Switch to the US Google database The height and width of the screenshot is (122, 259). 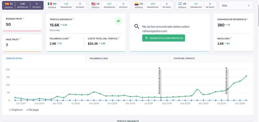(x=109, y=5)
